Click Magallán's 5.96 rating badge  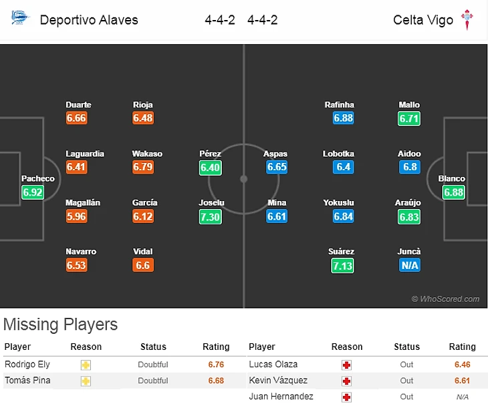coord(76,216)
